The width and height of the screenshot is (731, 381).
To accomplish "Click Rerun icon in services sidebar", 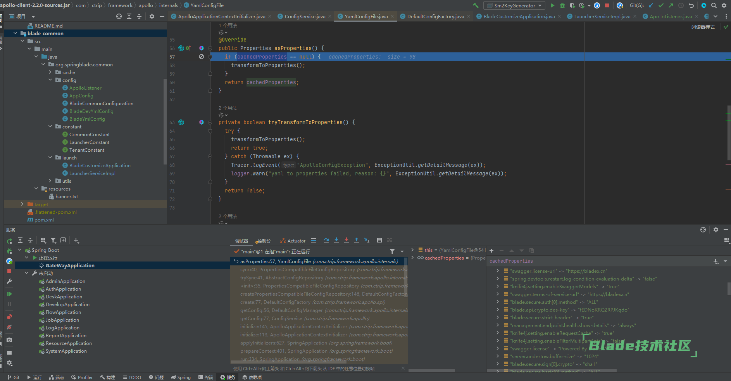I will [x=9, y=241].
